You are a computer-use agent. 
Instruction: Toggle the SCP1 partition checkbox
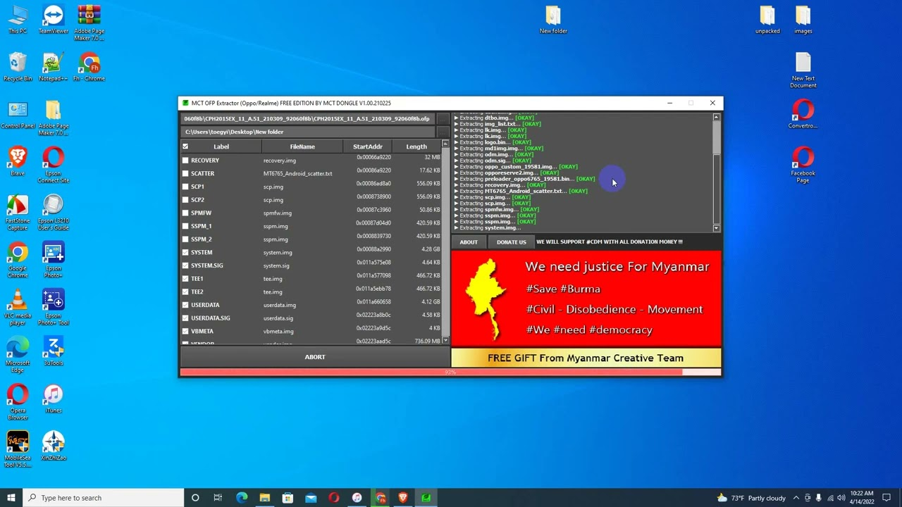[x=185, y=187]
